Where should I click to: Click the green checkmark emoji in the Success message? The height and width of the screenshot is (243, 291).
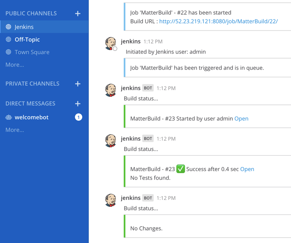tap(180, 169)
